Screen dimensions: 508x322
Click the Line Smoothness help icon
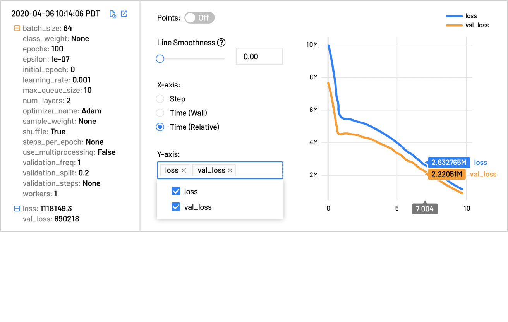[x=221, y=43]
